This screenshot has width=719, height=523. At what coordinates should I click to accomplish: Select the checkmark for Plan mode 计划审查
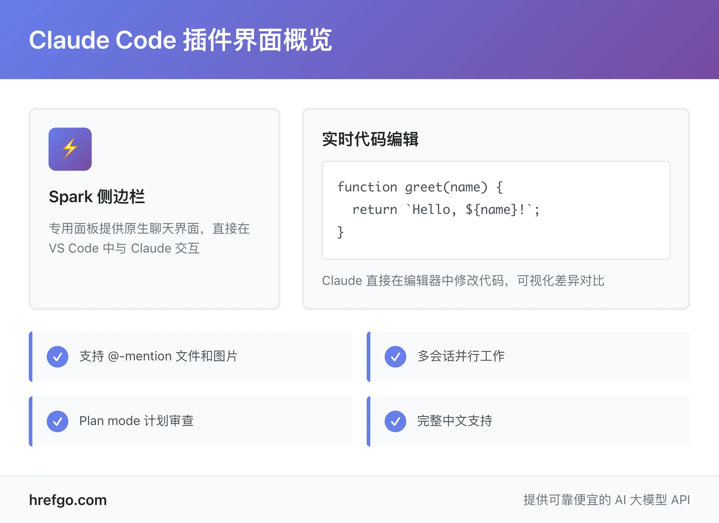57,421
